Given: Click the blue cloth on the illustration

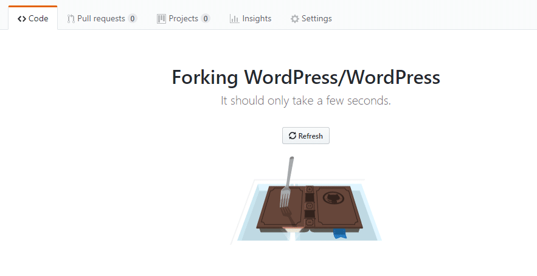Looking at the screenshot, I should [339, 232].
